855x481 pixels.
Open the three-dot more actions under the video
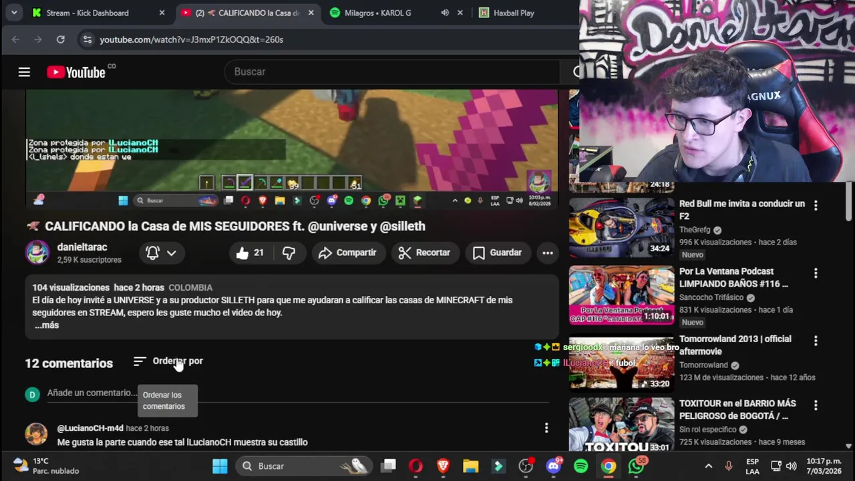coord(547,253)
